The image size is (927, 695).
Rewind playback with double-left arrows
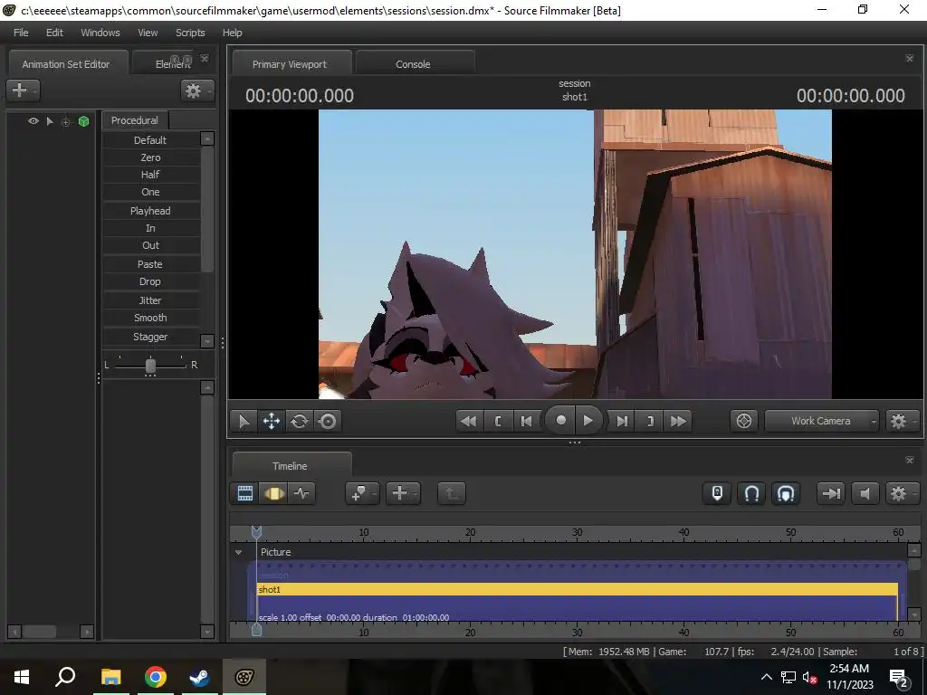pos(469,421)
